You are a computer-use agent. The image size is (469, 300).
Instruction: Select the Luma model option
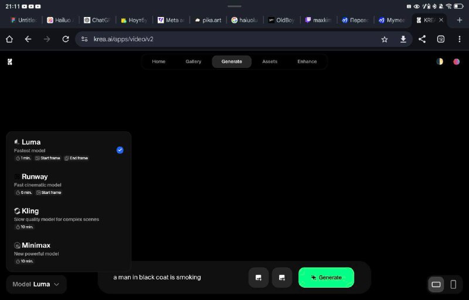pyautogui.click(x=69, y=149)
